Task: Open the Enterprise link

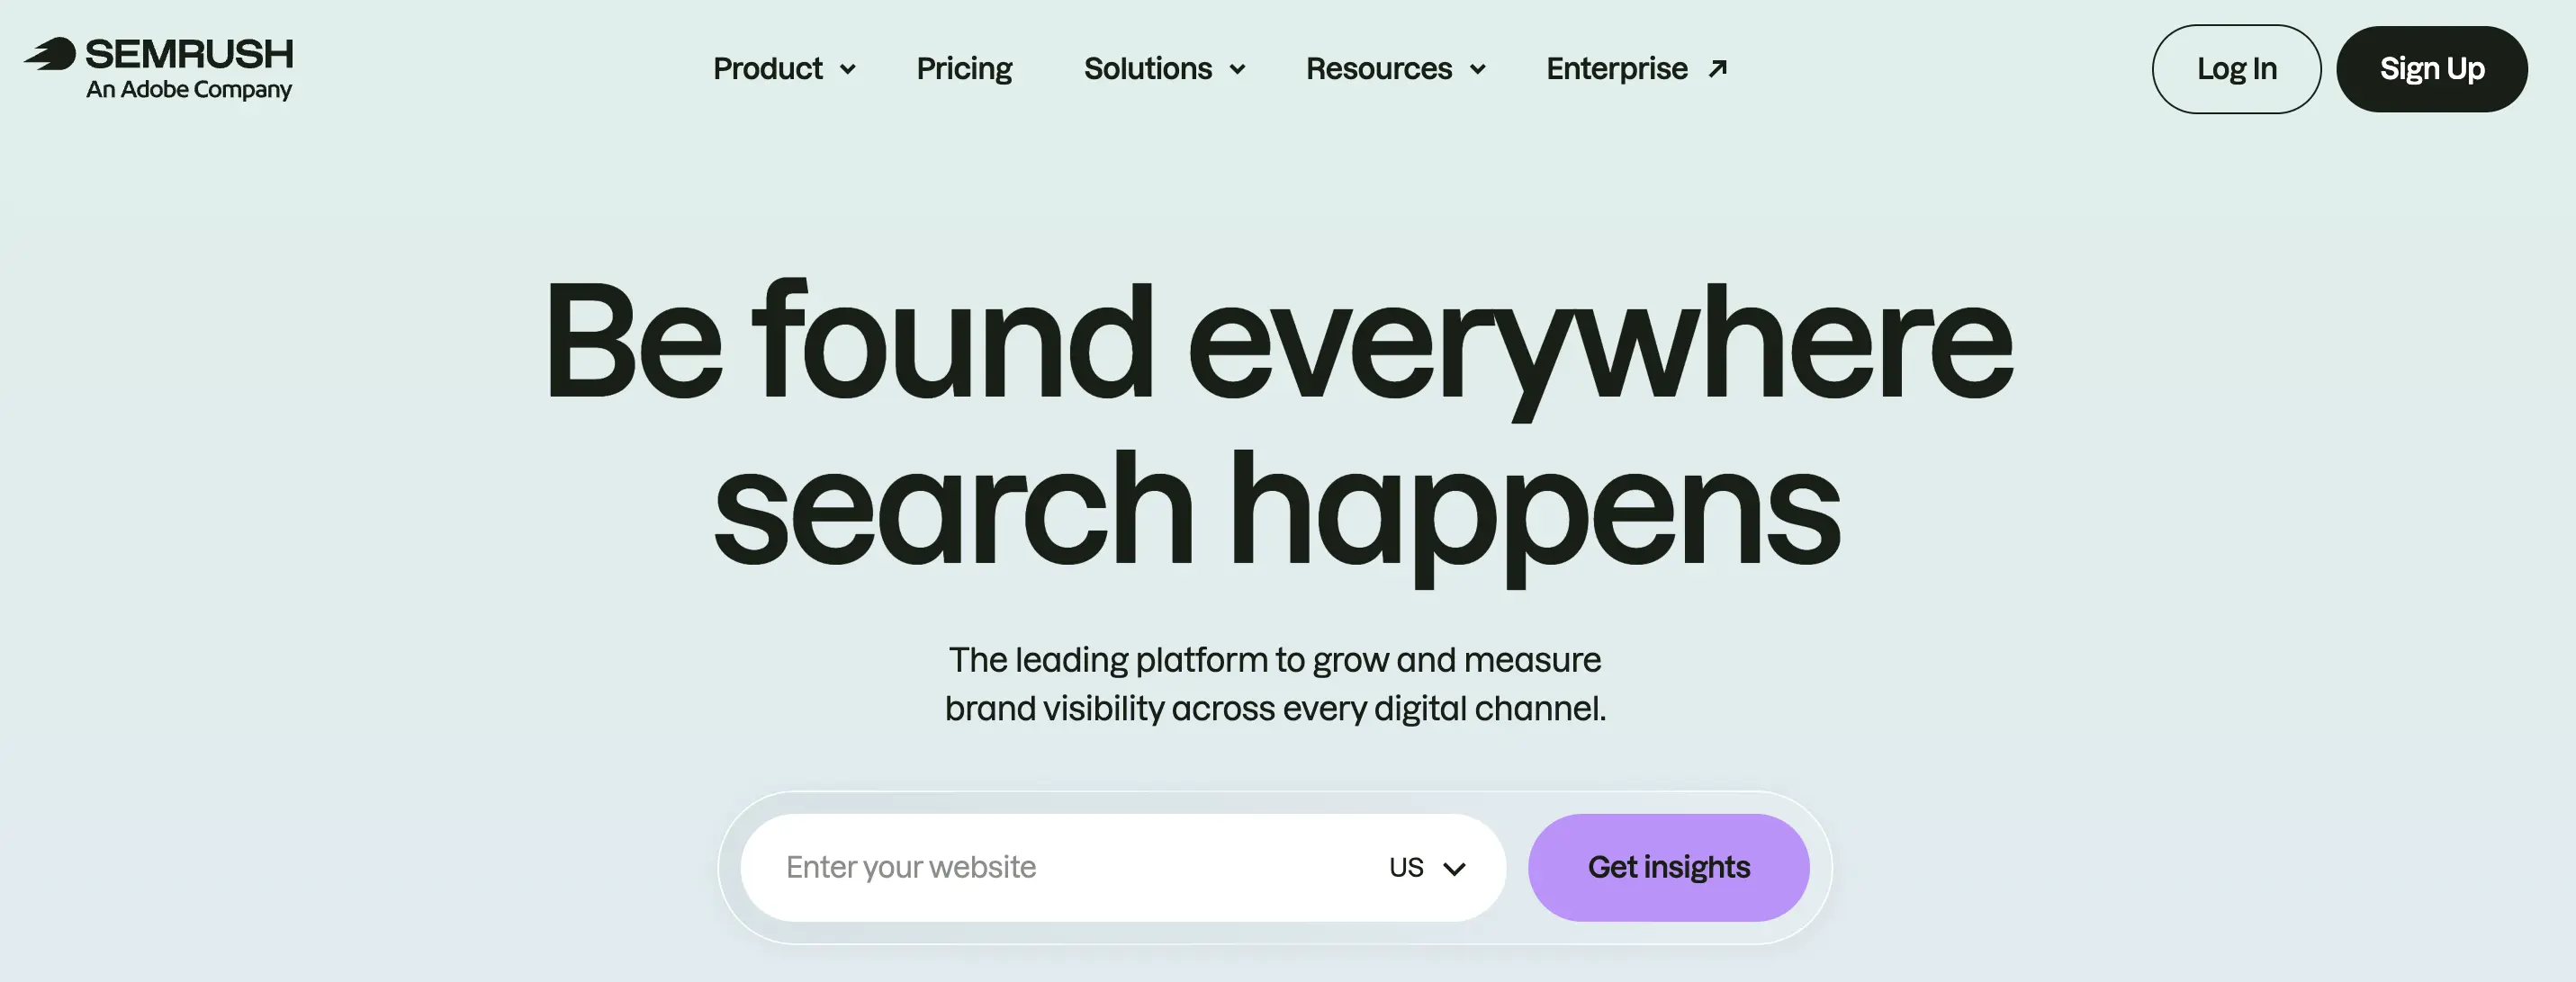Action: pyautogui.click(x=1616, y=69)
